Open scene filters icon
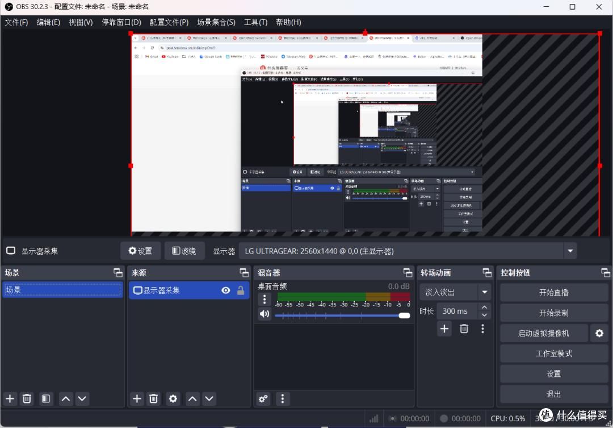Viewport: 613px width, 428px height. click(x=46, y=398)
